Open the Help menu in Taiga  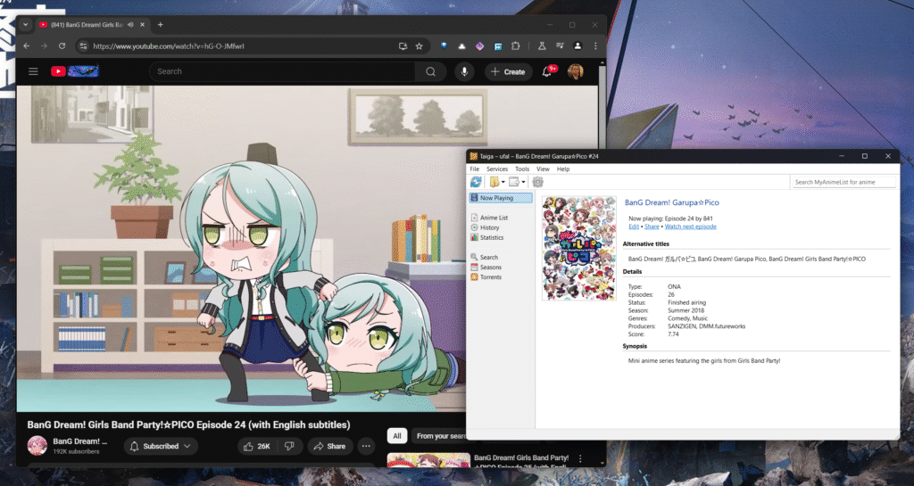click(x=563, y=169)
